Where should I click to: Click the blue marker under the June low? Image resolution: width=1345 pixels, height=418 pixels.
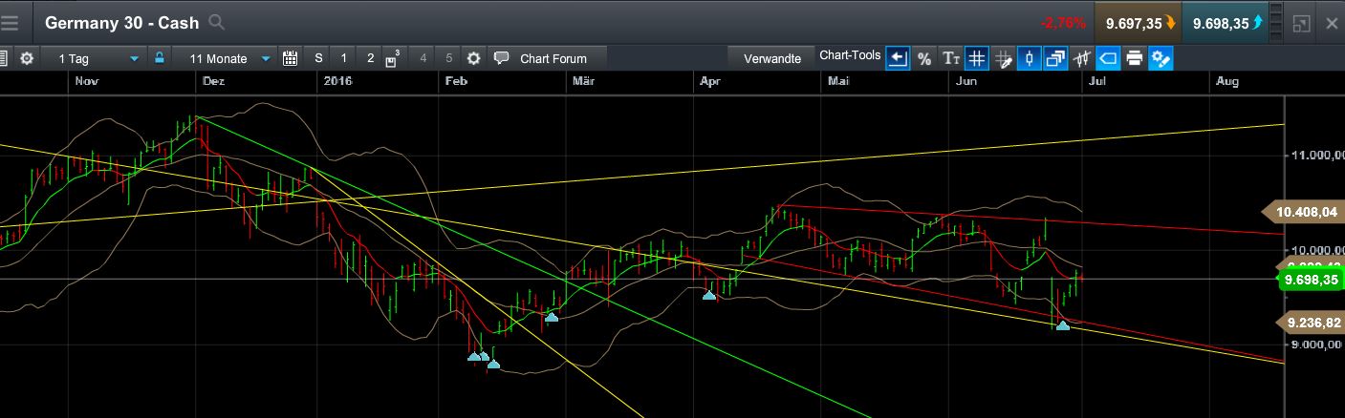[x=1062, y=326]
